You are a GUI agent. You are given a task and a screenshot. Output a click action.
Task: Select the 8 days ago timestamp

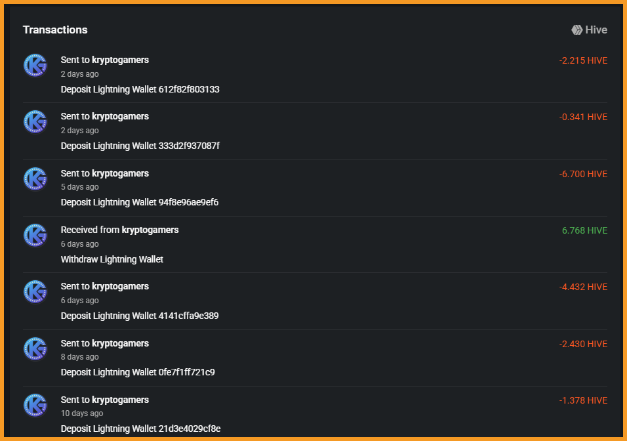[79, 357]
